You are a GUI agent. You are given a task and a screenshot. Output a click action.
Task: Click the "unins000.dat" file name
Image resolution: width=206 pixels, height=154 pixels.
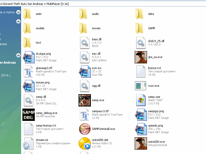100,140
